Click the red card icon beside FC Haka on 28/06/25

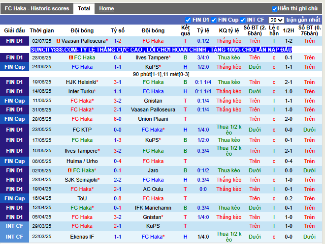click(x=71, y=57)
